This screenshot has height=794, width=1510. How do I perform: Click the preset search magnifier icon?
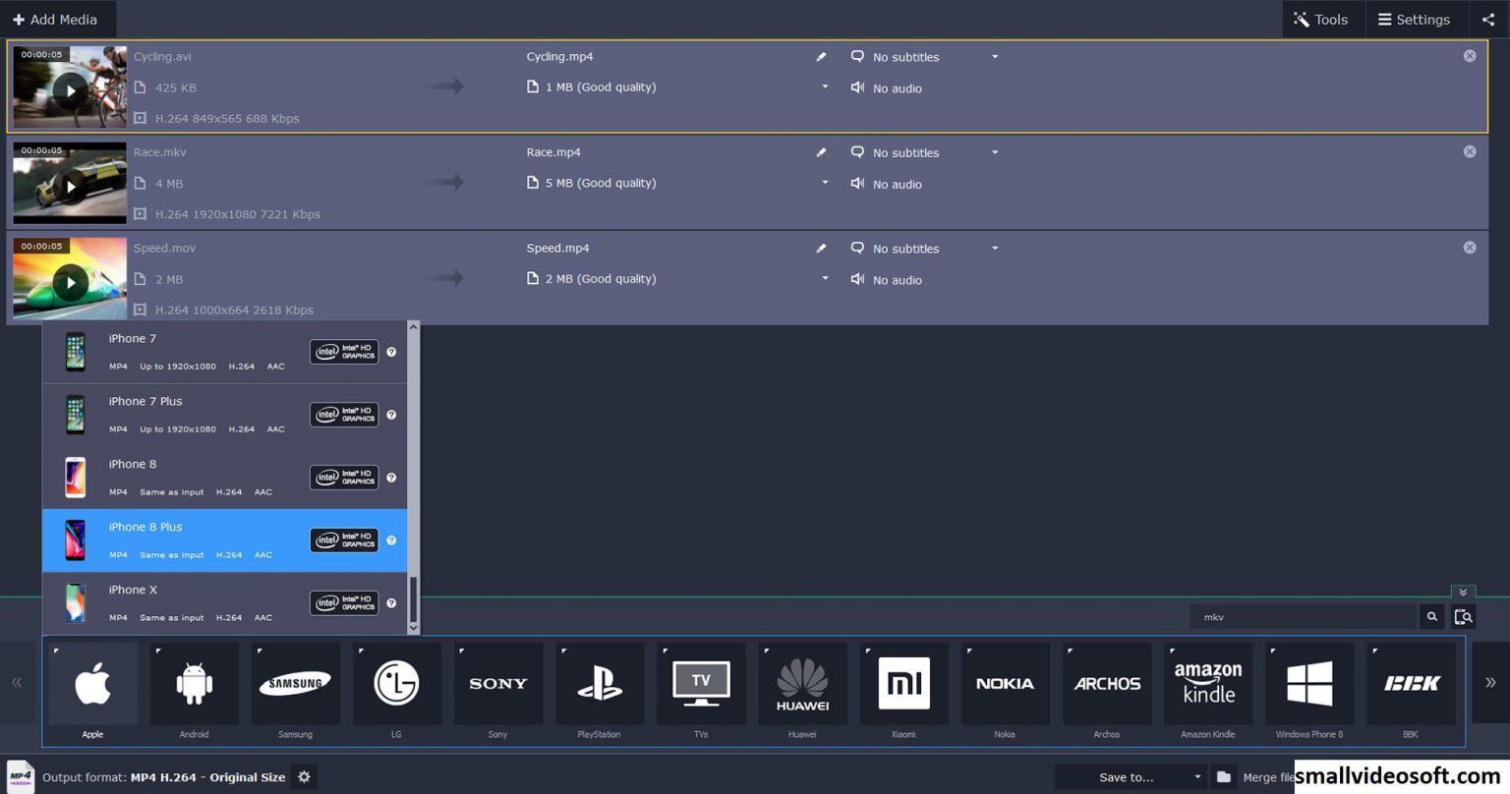point(1431,616)
